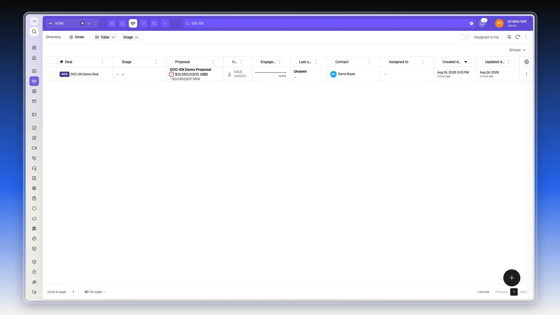Open the stage selector in deal row
Image resolution: width=560 pixels, height=315 pixels.
tap(120, 74)
